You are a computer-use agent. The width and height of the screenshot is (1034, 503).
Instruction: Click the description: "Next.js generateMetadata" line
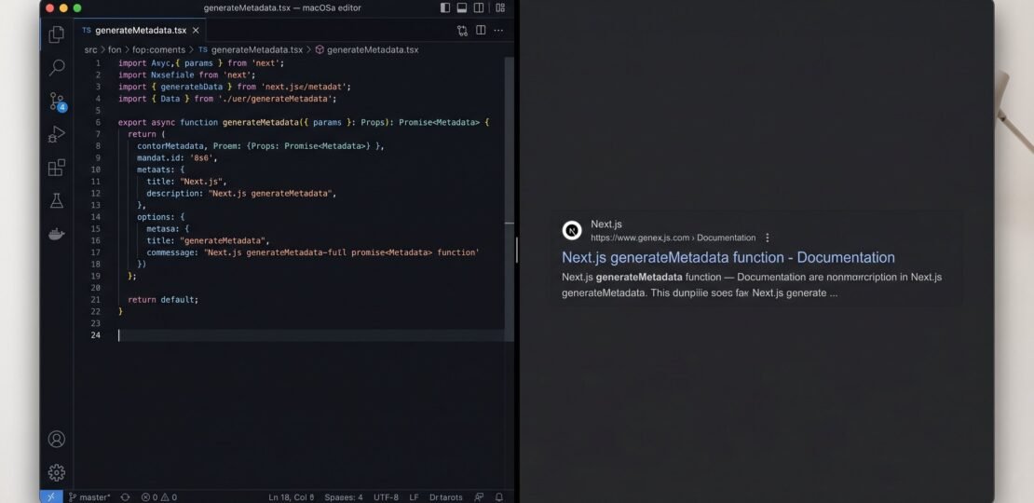(x=240, y=193)
